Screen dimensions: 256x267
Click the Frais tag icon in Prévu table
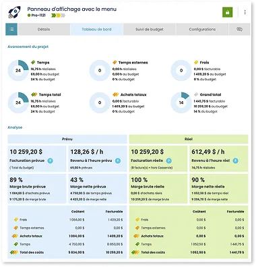15,220
